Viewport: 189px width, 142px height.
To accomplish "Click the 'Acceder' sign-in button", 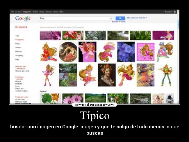I will [168, 12].
